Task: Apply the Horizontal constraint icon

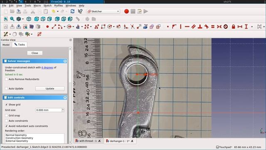Action: (x=187, y=27)
